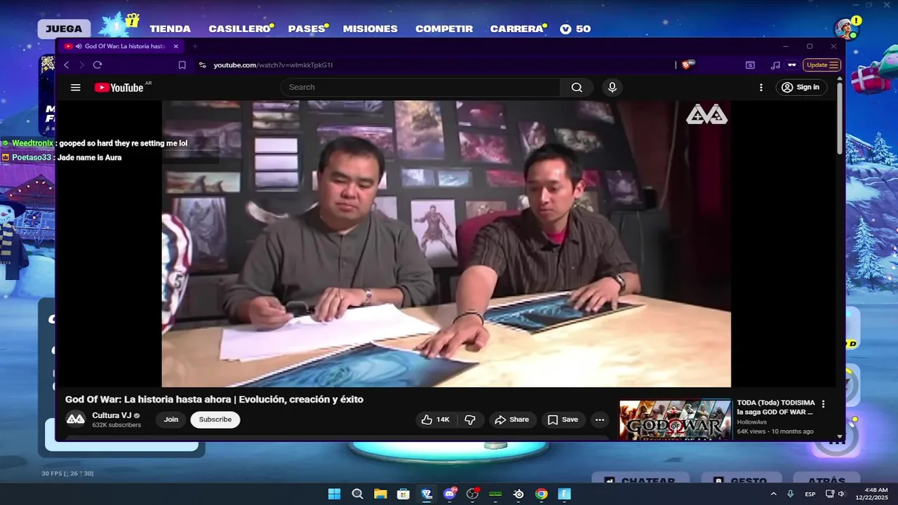Open the Windows Start menu
898x505 pixels.
335,494
